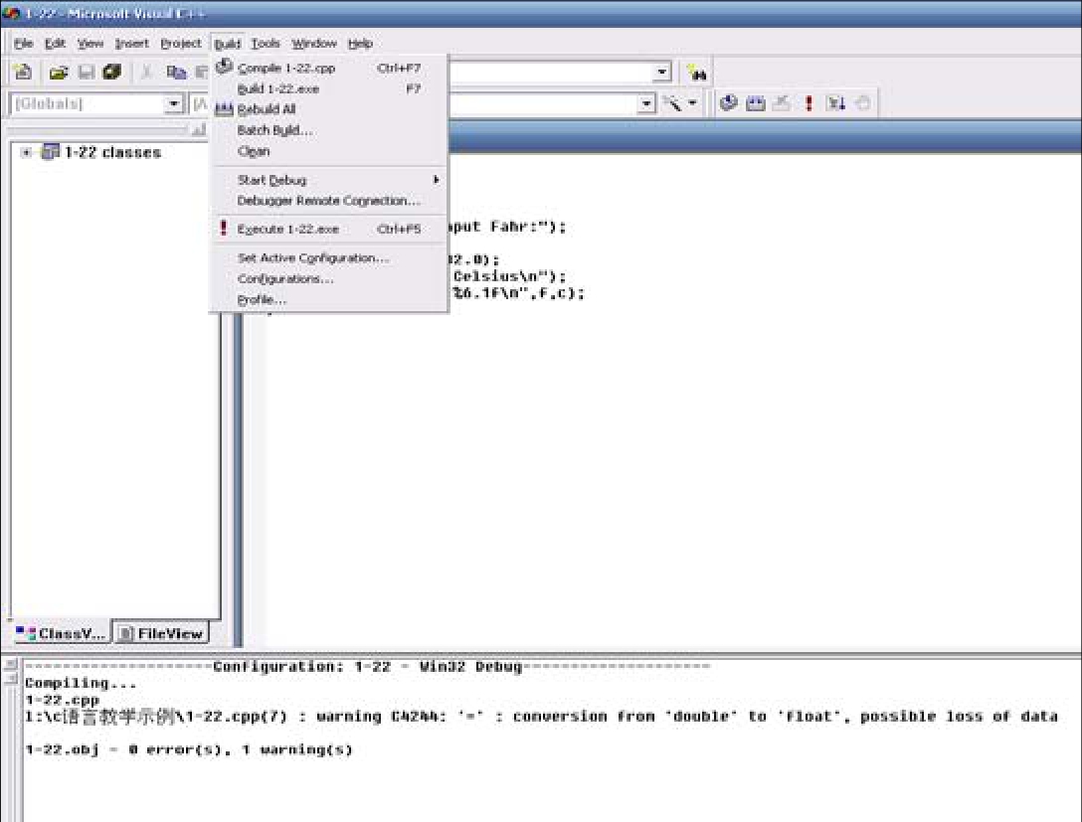Switch to the FileView tab
This screenshot has height=822, width=1082.
click(x=160, y=633)
